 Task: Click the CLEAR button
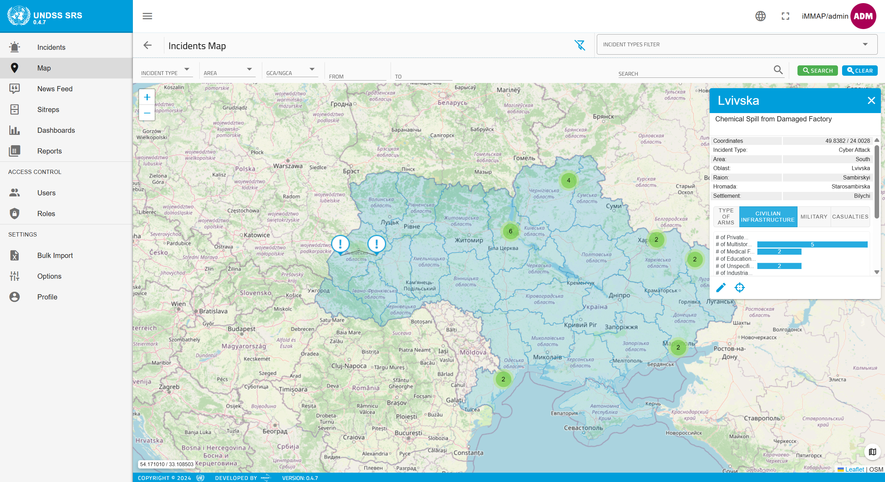coord(859,70)
